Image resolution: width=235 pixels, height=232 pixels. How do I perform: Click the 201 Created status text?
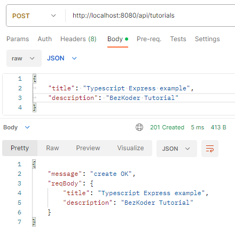click(167, 127)
